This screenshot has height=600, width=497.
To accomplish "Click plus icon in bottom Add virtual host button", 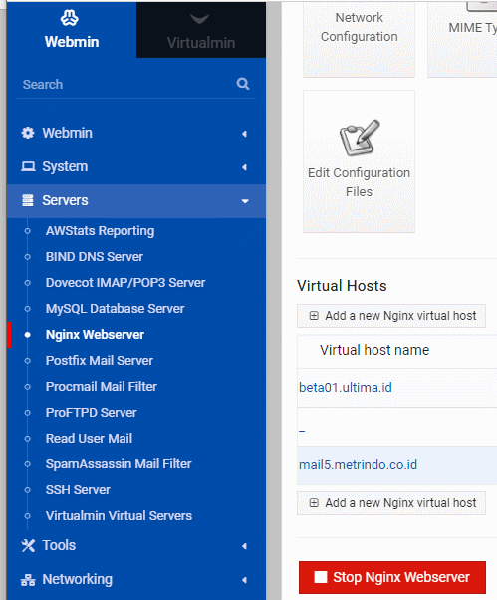I will click(314, 502).
